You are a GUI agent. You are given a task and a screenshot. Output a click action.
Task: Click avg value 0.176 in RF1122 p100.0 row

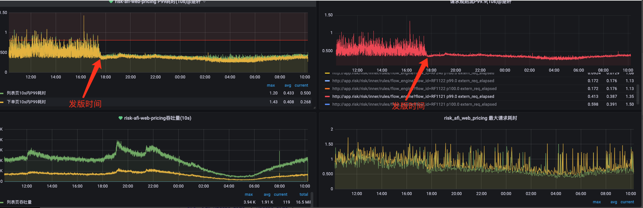(x=612, y=89)
